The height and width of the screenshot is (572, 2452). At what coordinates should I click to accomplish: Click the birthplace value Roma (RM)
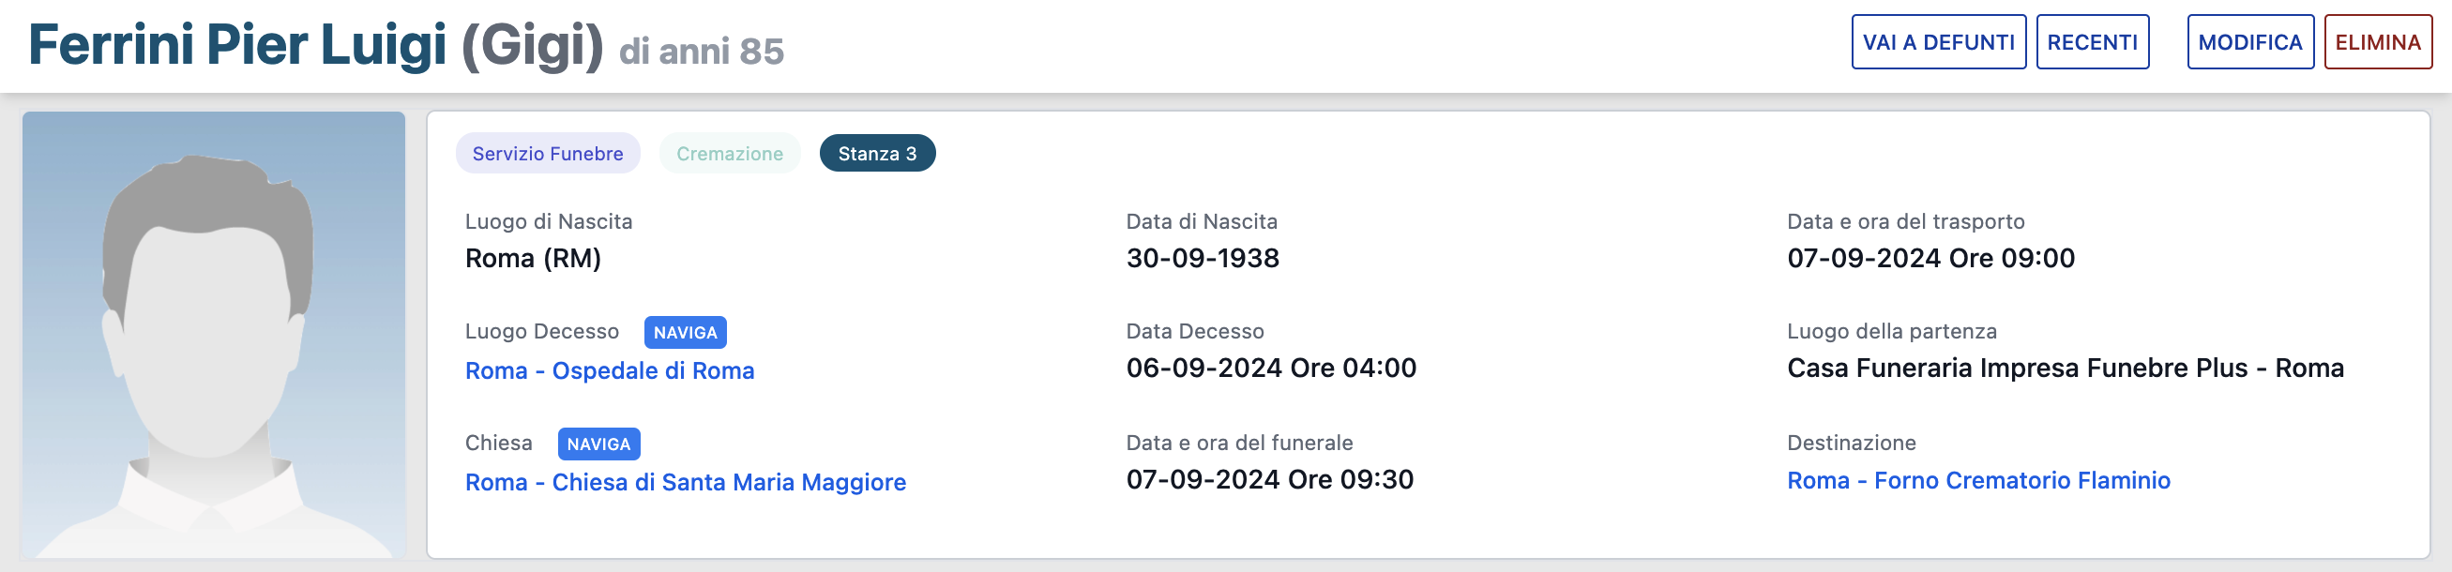533,258
